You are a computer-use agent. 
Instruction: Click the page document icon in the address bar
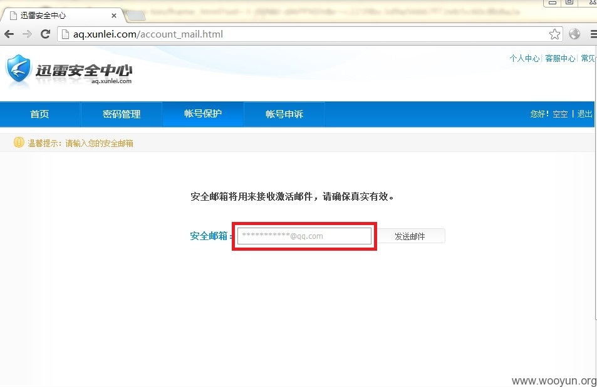point(66,34)
